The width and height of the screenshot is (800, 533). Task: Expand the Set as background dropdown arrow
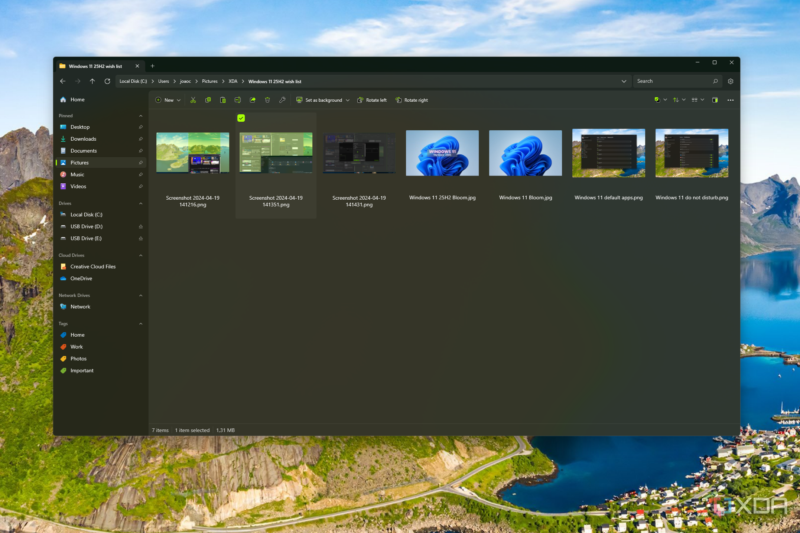click(x=348, y=100)
